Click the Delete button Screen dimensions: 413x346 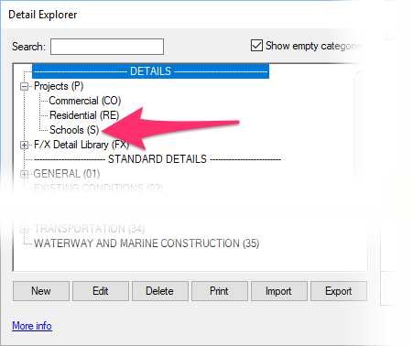tap(160, 291)
